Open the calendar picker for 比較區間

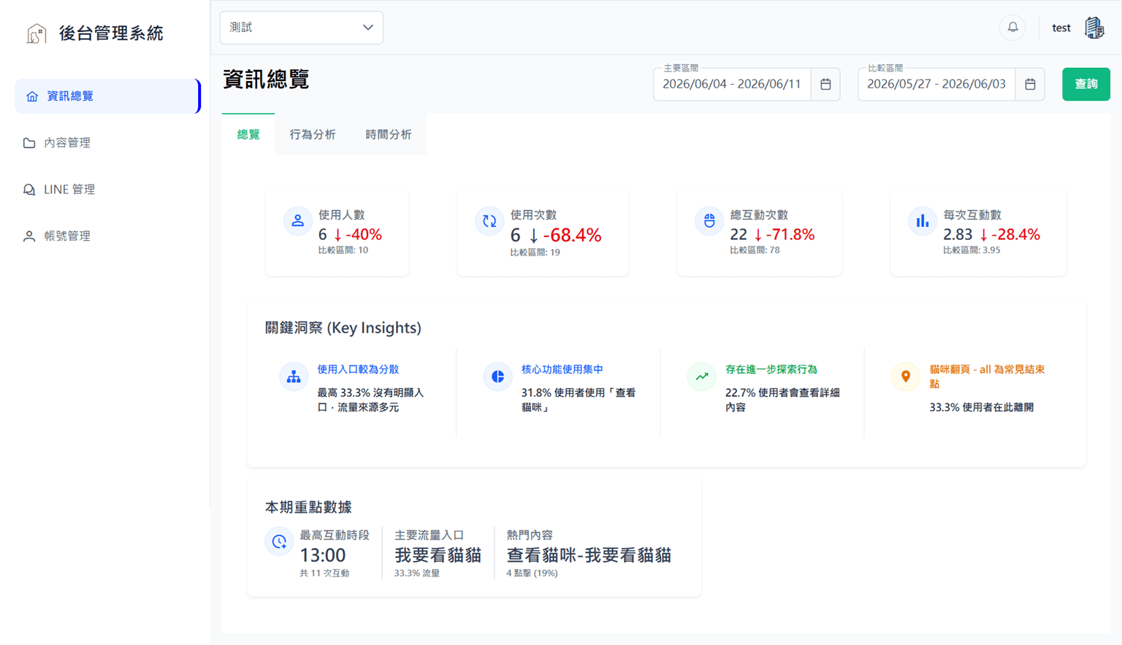[1030, 84]
